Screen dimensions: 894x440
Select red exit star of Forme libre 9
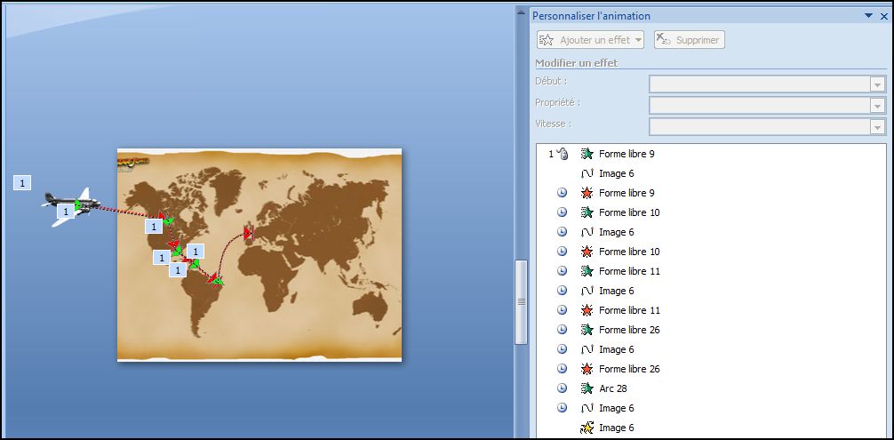click(587, 193)
